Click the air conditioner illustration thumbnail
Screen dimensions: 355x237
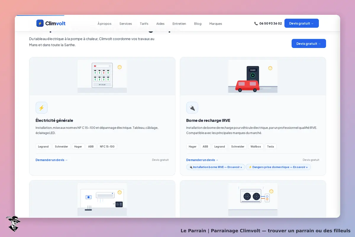[x=102, y=199]
